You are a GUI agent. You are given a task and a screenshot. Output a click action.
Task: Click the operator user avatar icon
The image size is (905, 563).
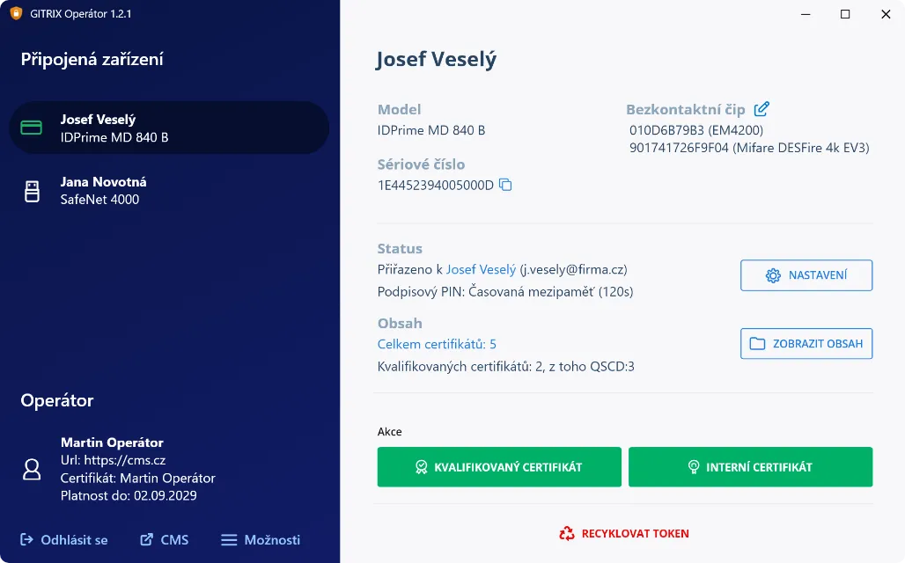32,469
